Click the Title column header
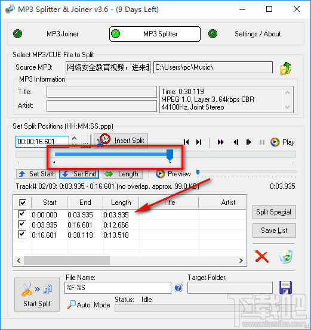The height and width of the screenshot is (330, 311). point(169,203)
